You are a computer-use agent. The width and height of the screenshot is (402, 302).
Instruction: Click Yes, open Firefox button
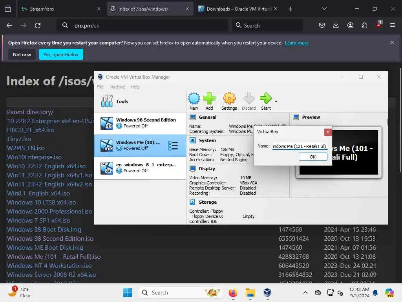(61, 54)
